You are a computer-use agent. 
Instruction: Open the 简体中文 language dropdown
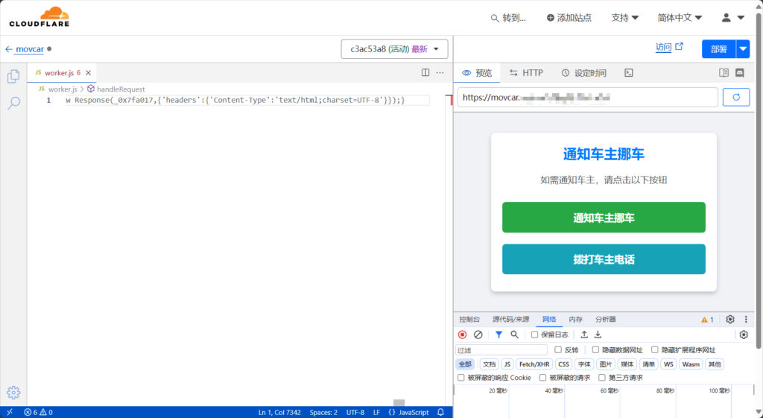click(680, 18)
